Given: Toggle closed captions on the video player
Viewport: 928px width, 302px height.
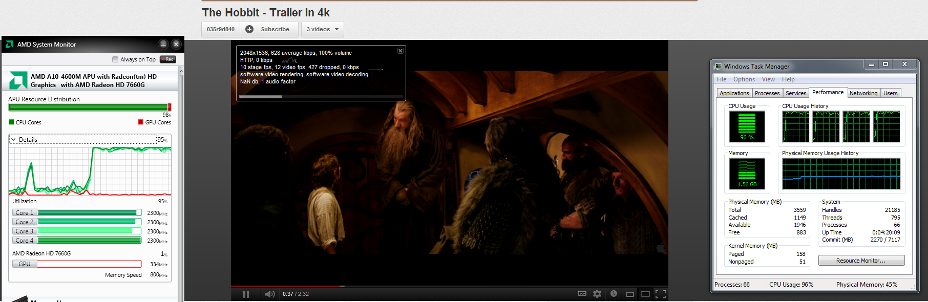Looking at the screenshot, I should pos(582,294).
